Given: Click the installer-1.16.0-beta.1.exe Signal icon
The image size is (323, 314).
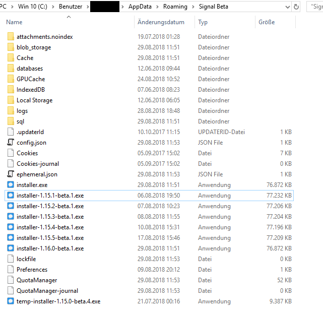Looking at the screenshot, I should tap(11, 248).
